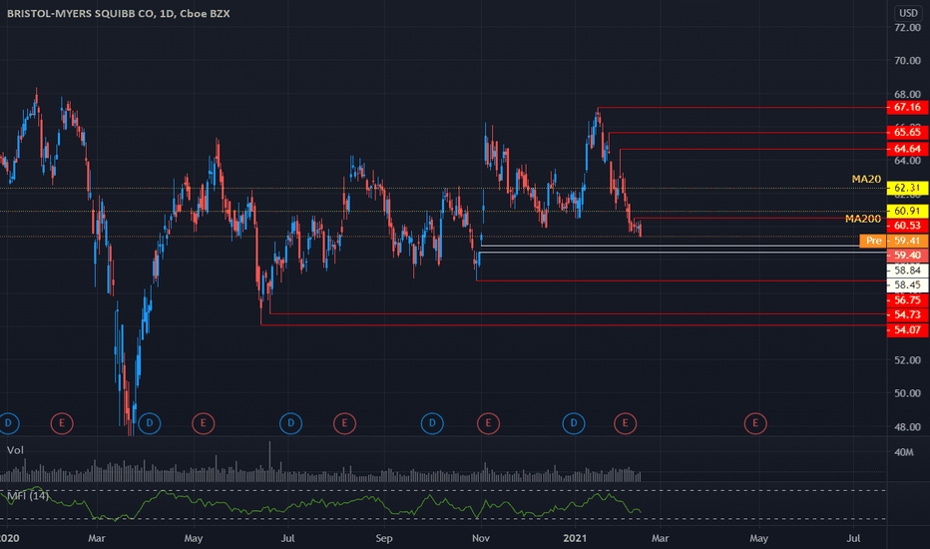Select the red 54.73 price tag
Image resolution: width=930 pixels, height=549 pixels.
pos(907,314)
